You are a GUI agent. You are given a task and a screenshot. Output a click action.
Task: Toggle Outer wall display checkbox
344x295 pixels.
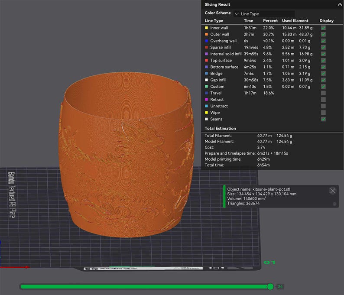point(323,34)
